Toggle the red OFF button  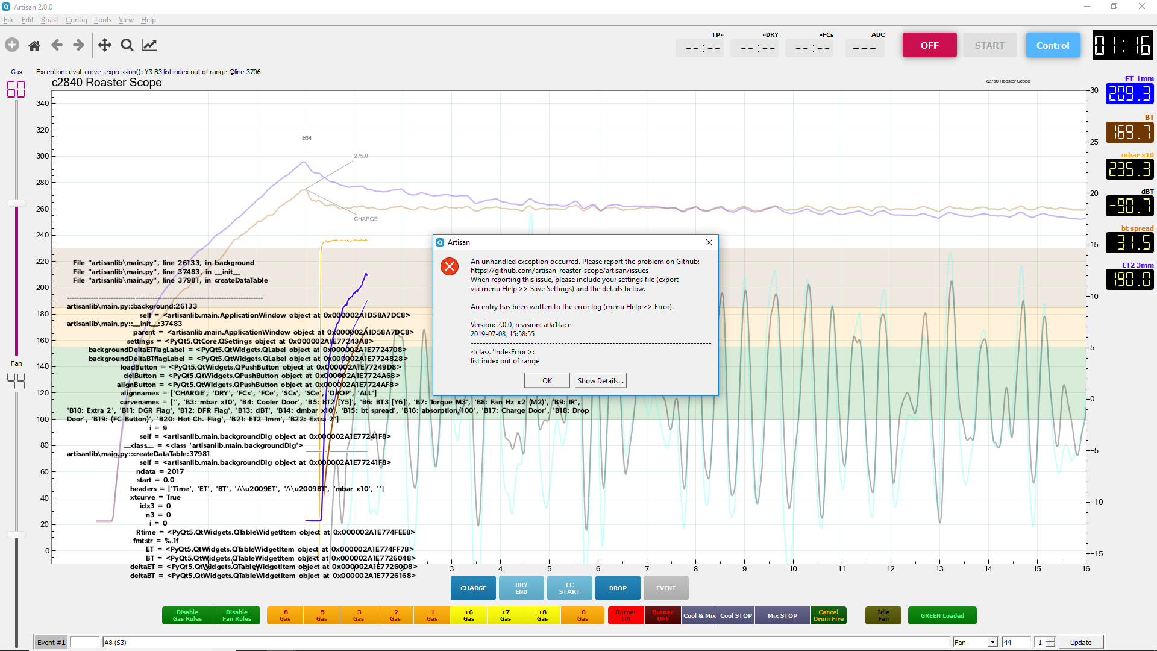tap(929, 45)
